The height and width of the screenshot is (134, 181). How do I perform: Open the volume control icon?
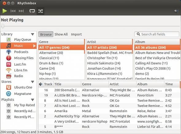(x=176, y=11)
